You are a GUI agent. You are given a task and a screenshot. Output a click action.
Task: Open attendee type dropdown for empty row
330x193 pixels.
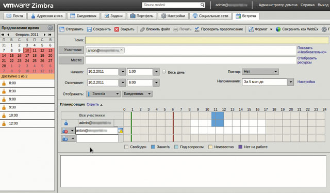(73, 139)
